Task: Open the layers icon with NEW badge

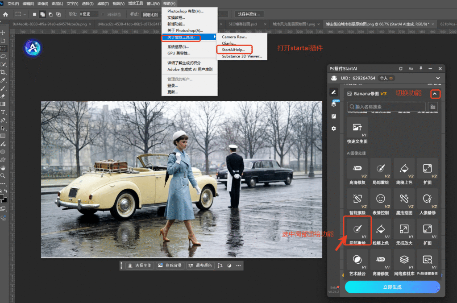Action: click(334, 104)
